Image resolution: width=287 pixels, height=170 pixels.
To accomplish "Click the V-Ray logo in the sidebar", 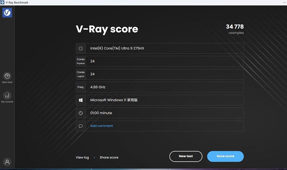I will coord(7,13).
